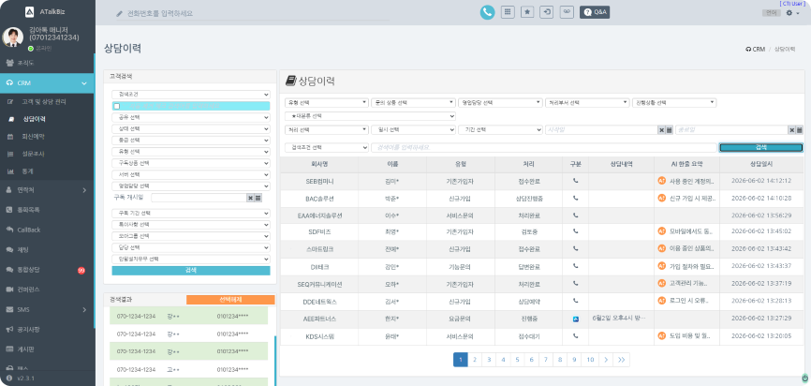Image resolution: width=811 pixels, height=386 pixels.
Task: Click the star favorites icon in top toolbar
Action: tap(527, 12)
